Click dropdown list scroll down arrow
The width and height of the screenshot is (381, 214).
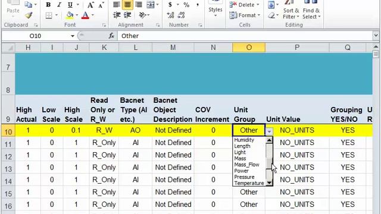(269, 183)
